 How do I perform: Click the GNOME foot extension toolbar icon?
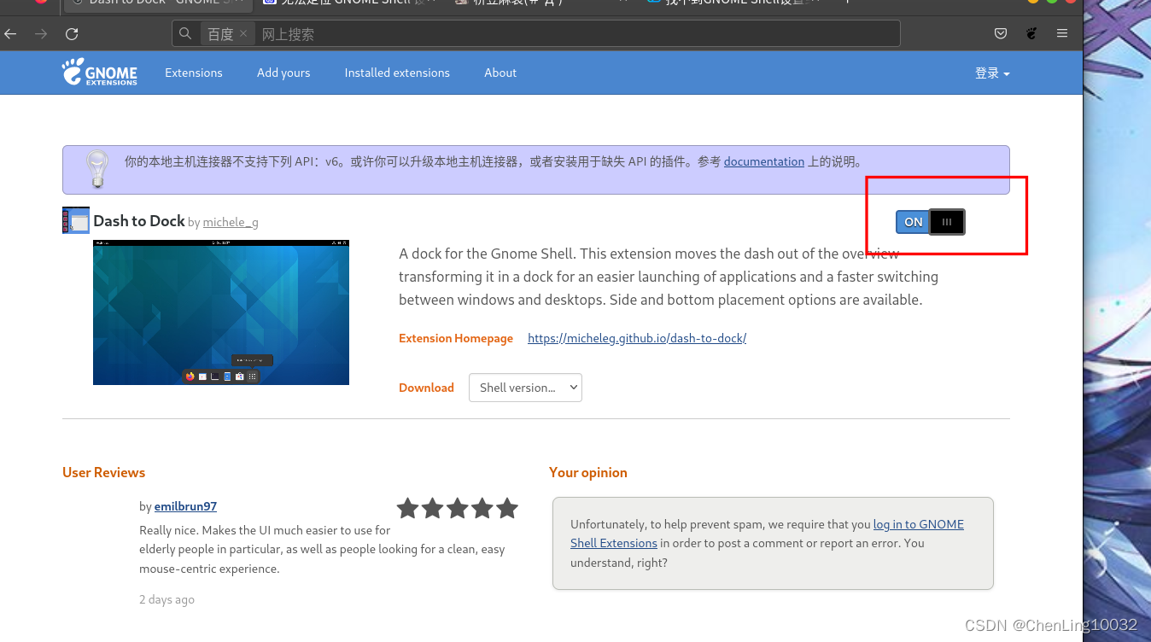(x=1031, y=33)
